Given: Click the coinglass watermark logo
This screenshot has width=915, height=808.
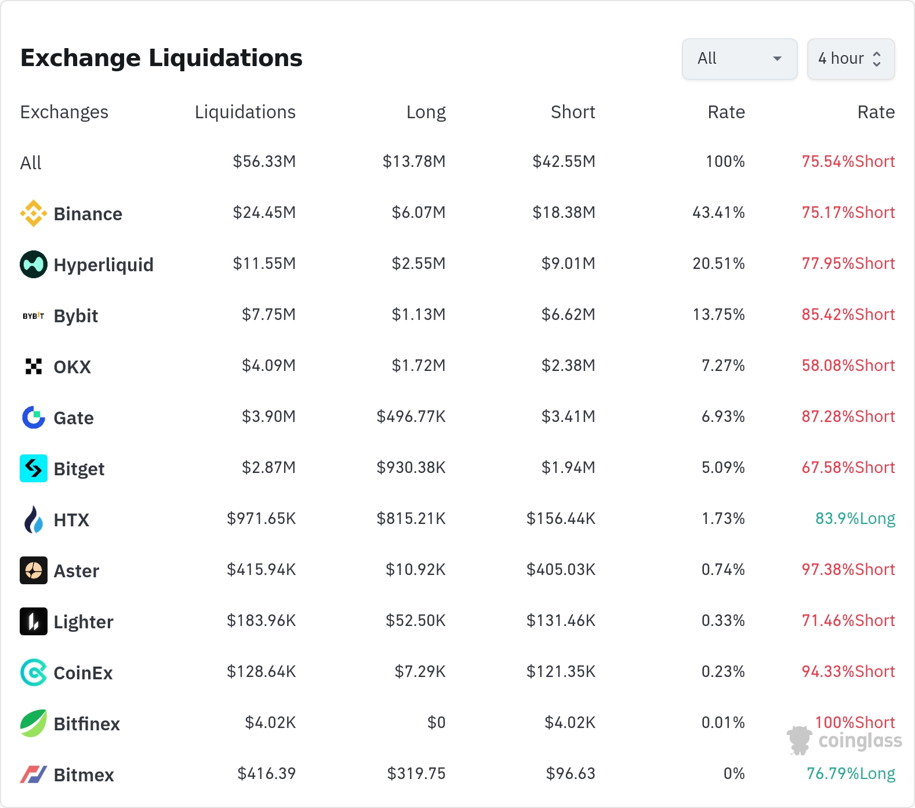Looking at the screenshot, I should pyautogui.click(x=844, y=740).
